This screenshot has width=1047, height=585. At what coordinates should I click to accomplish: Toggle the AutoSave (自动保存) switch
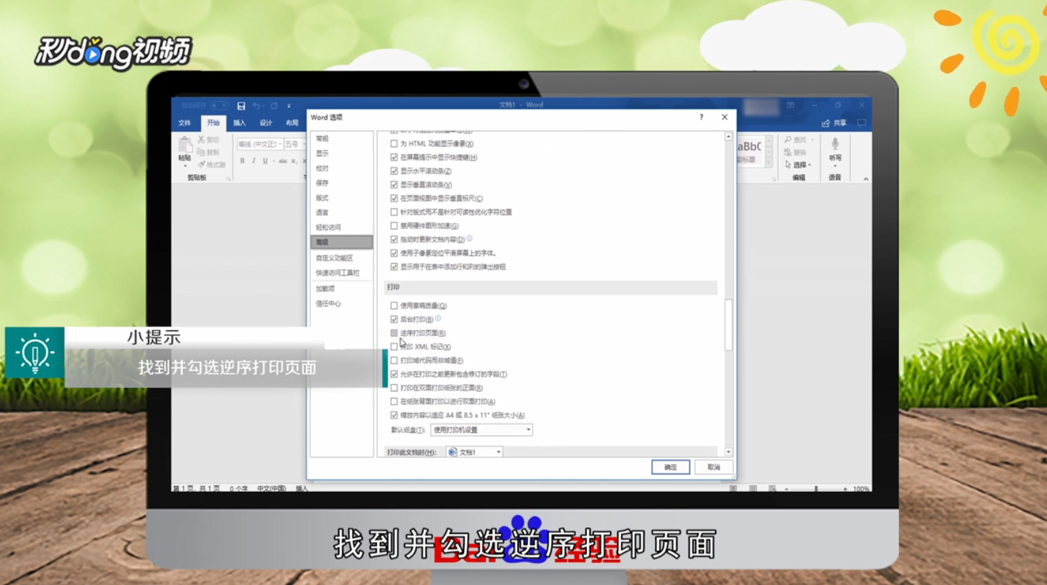[x=219, y=105]
